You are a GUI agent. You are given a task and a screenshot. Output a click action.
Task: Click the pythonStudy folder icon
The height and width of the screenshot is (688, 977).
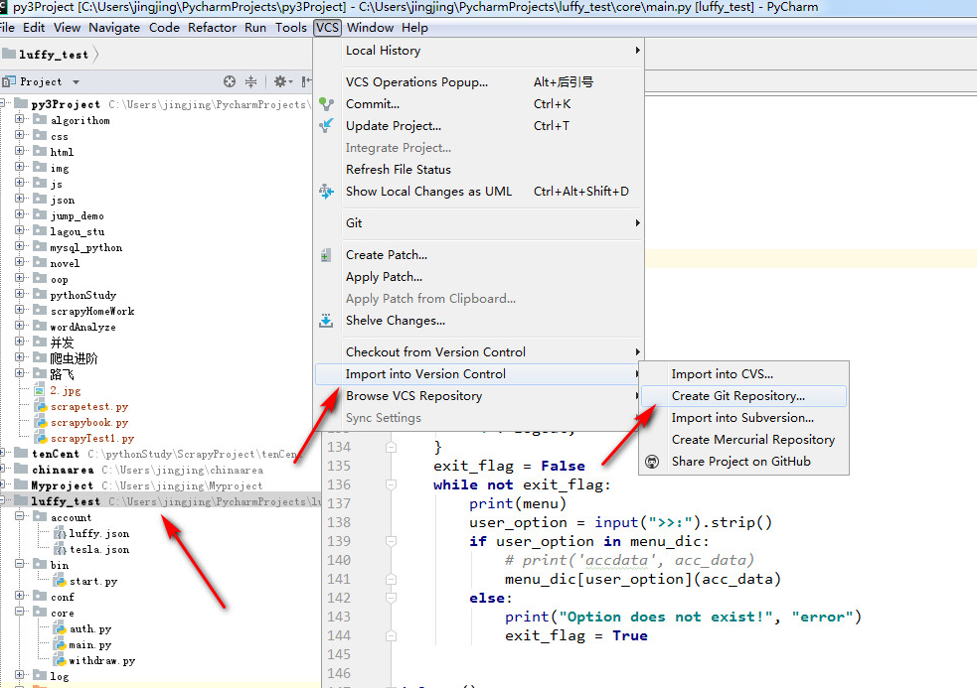40,294
